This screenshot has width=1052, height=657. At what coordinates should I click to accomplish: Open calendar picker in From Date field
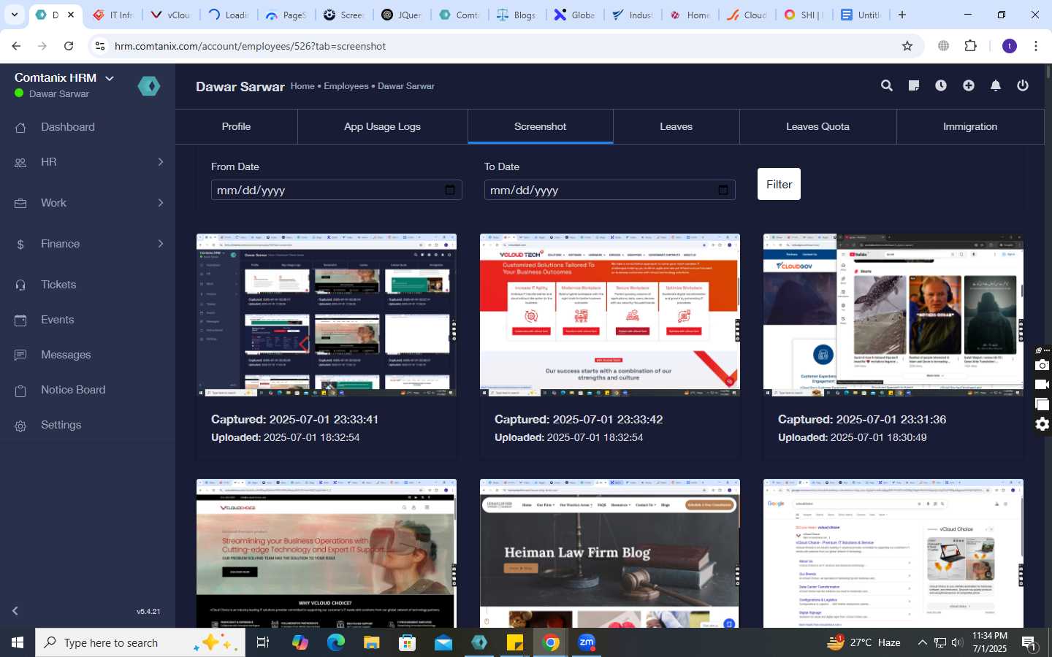pyautogui.click(x=450, y=190)
